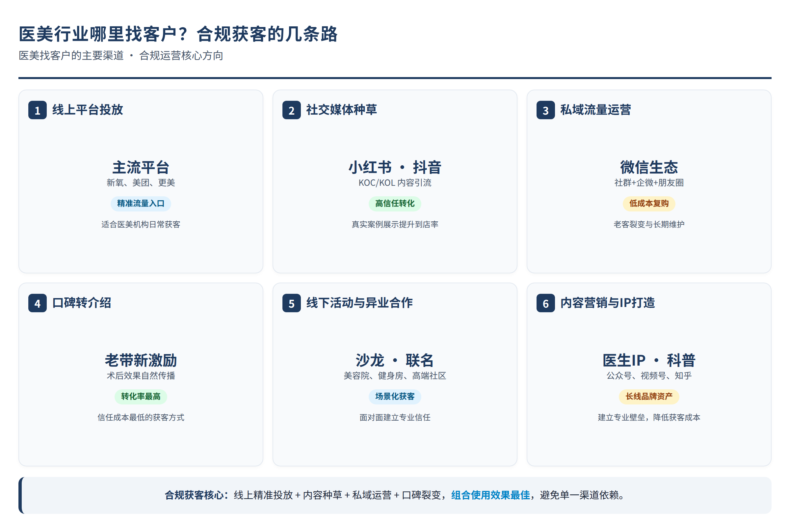
Task: Select the 低成本复购 tag
Action: point(649,204)
